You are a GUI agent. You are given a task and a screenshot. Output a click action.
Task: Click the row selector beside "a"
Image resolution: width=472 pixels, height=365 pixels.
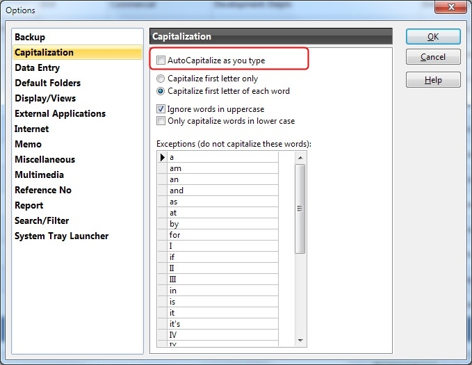[163, 157]
